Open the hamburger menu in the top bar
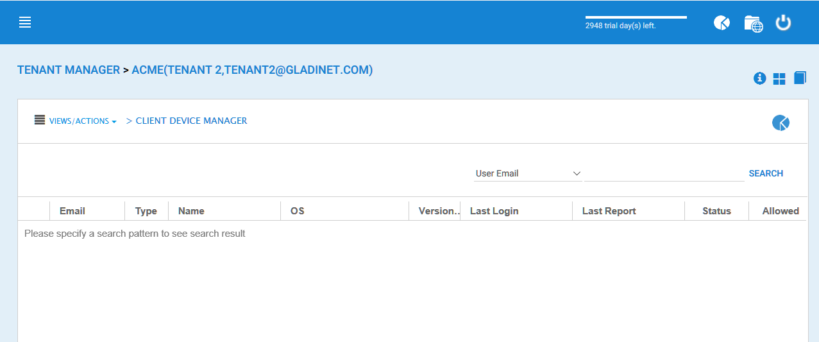The width and height of the screenshot is (819, 342). pyautogui.click(x=25, y=22)
